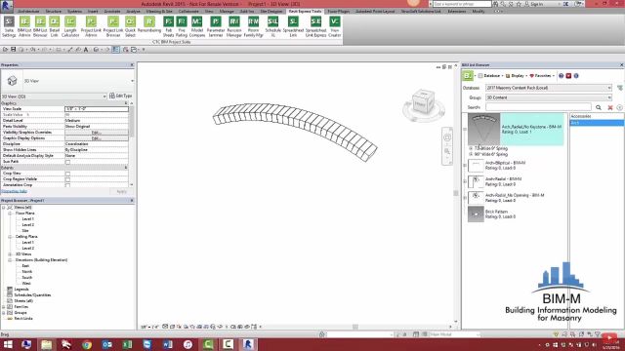Open the Spreadsheet Link tool
Image resolution: width=625 pixels, height=351 pixels.
pos(293,26)
